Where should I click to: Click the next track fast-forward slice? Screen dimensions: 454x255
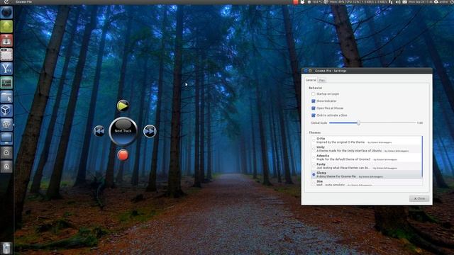(150, 131)
